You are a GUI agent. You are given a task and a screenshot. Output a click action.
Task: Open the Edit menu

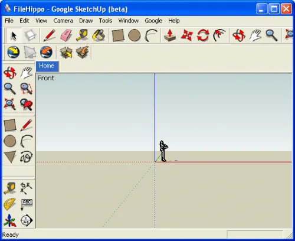tap(24, 21)
